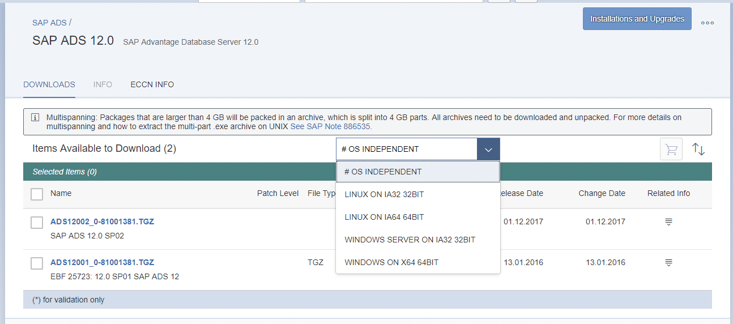Check the box for ADS12002_0-81001381.TGZ

click(x=37, y=223)
